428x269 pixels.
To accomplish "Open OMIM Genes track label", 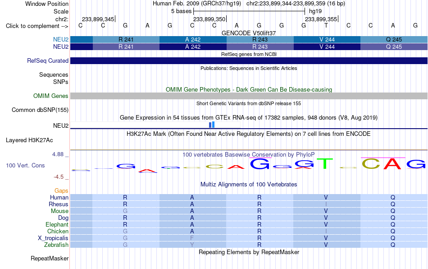I will pyautogui.click(x=50, y=96).
